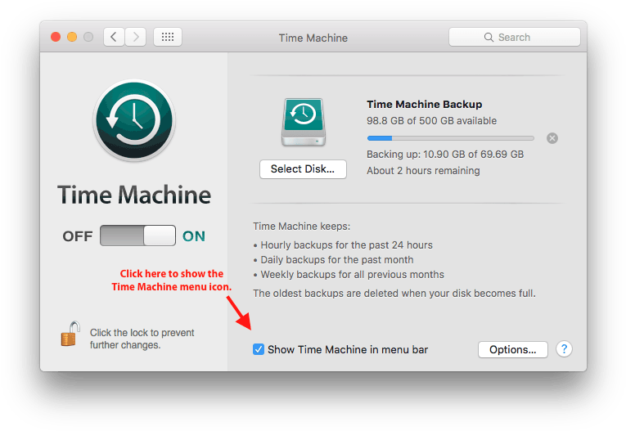This screenshot has width=626, height=431.
Task: Minimize window with the yellow button
Action: click(x=72, y=37)
